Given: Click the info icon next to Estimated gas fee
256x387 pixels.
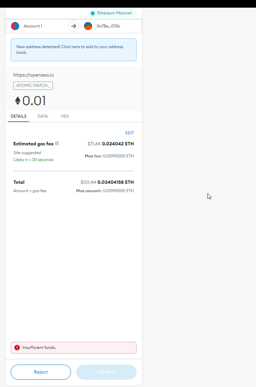Looking at the screenshot, I should point(57,143).
